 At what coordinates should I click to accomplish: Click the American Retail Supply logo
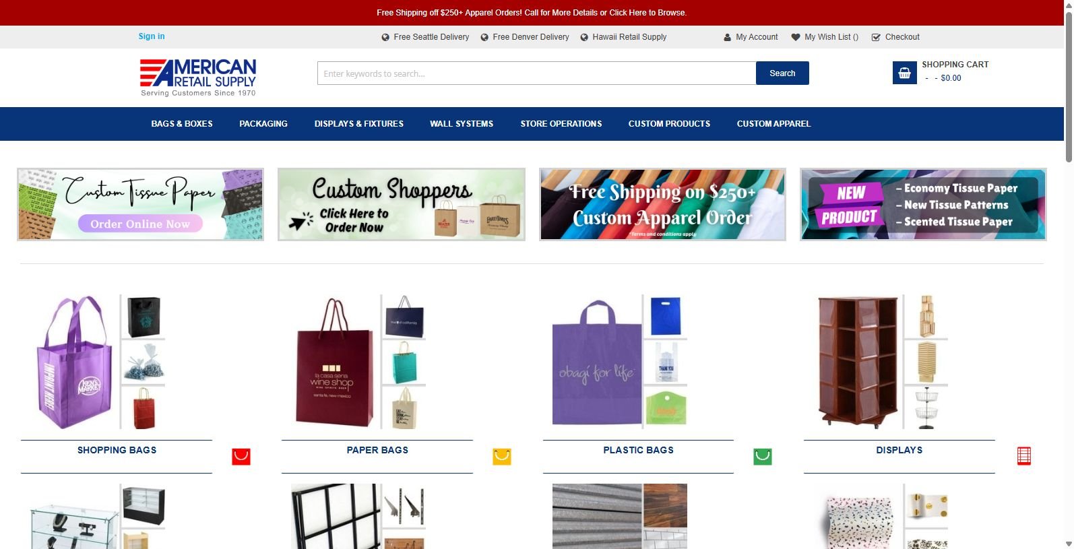point(198,77)
